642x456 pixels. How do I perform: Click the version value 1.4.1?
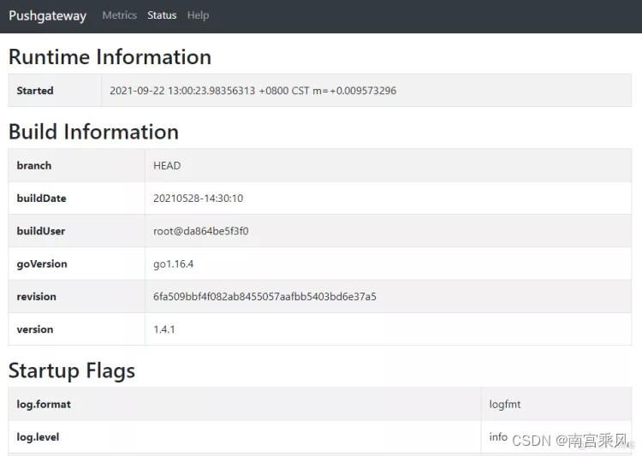164,329
